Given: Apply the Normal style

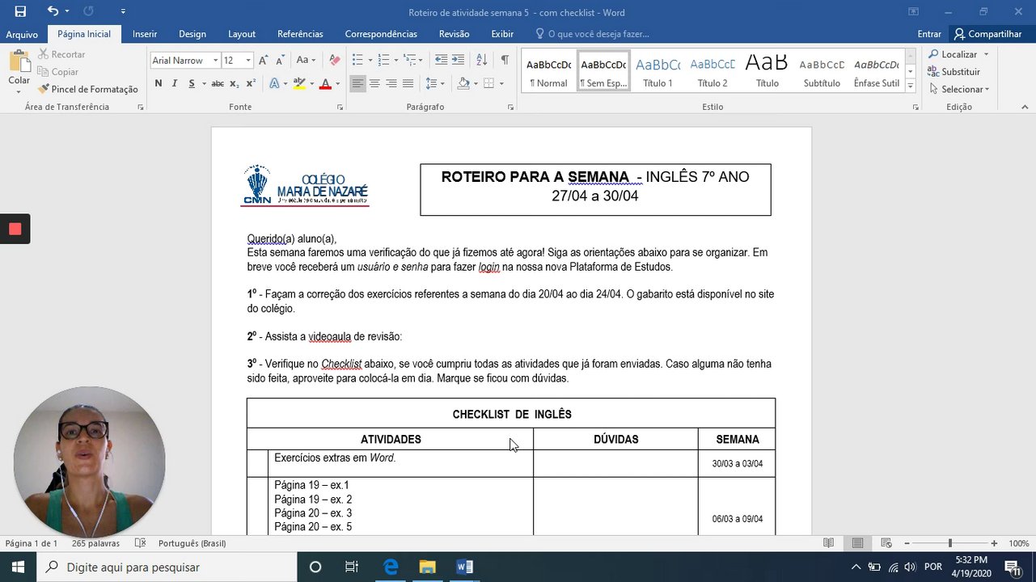Looking at the screenshot, I should [x=548, y=71].
